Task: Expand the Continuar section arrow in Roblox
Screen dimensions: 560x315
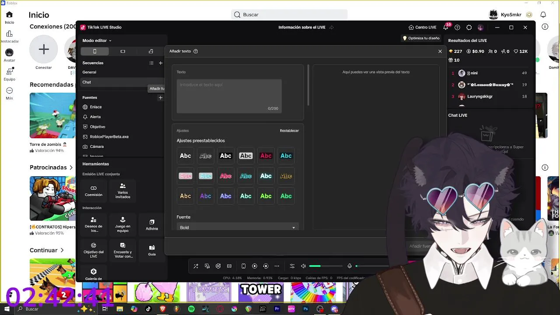Action: coord(62,250)
